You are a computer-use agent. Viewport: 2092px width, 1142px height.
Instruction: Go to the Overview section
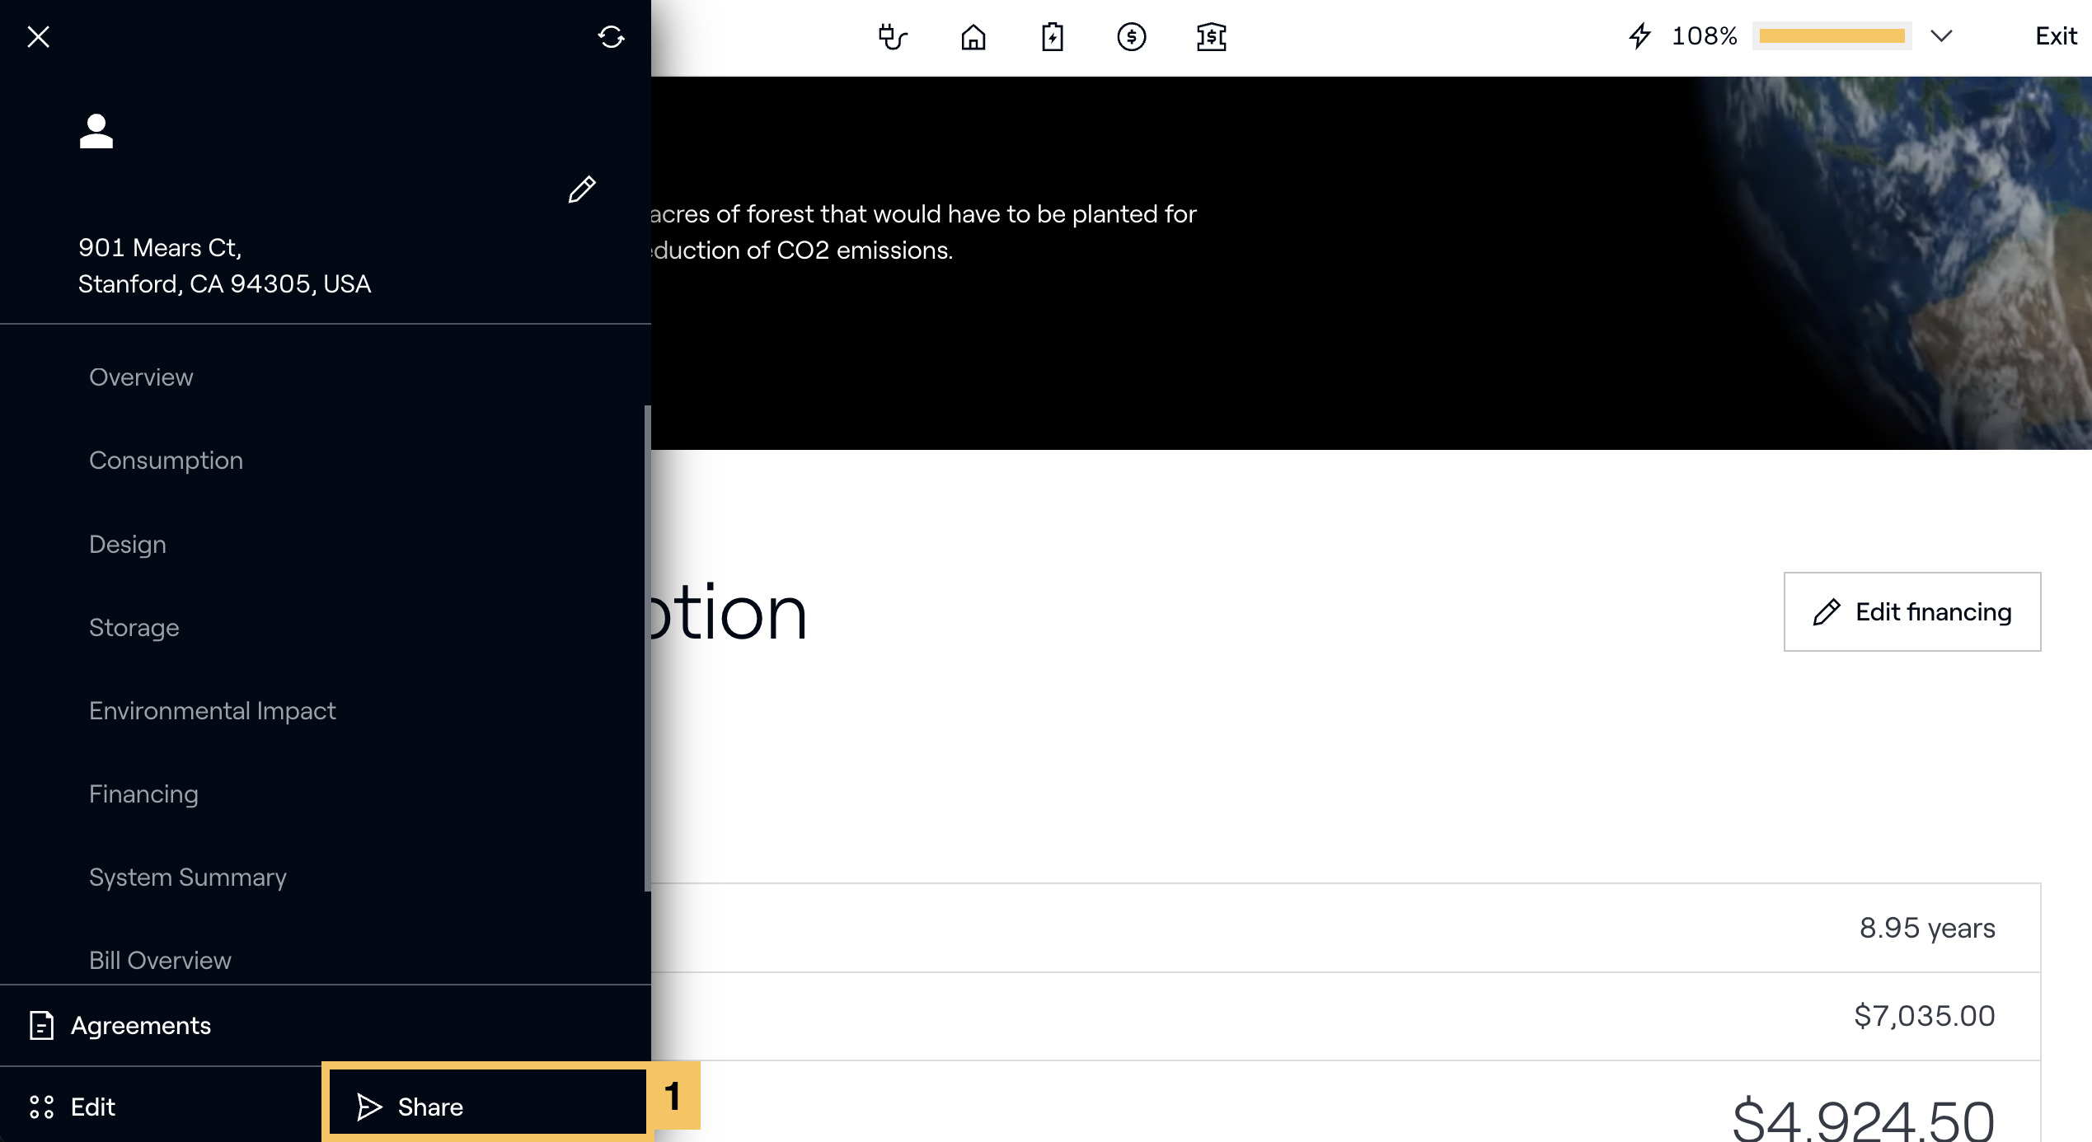point(141,377)
